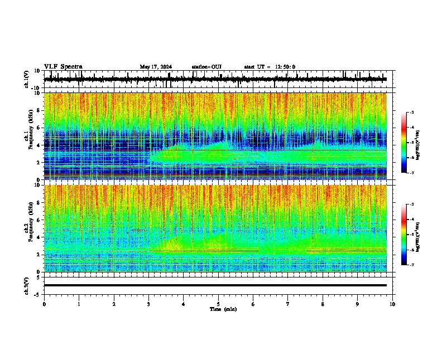Click time axis tick label "5"
The height and width of the screenshot is (341, 442).
click(218, 304)
